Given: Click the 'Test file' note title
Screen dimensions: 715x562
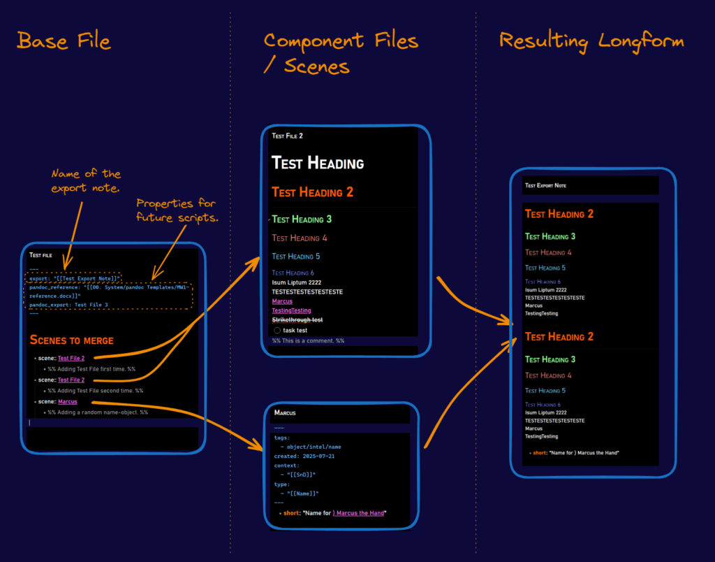Looking at the screenshot, I should coord(40,256).
